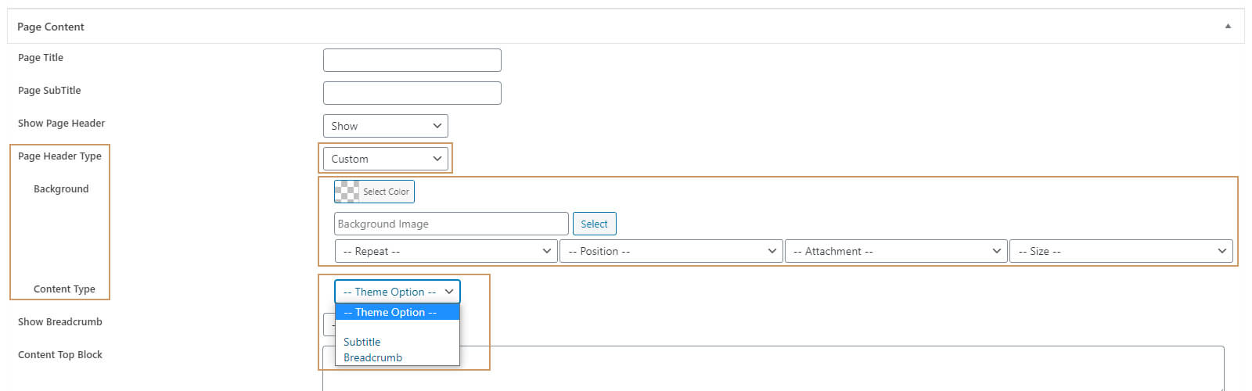Click the Show Page Header label
Screen dimensions: 1252x391
coord(61,124)
